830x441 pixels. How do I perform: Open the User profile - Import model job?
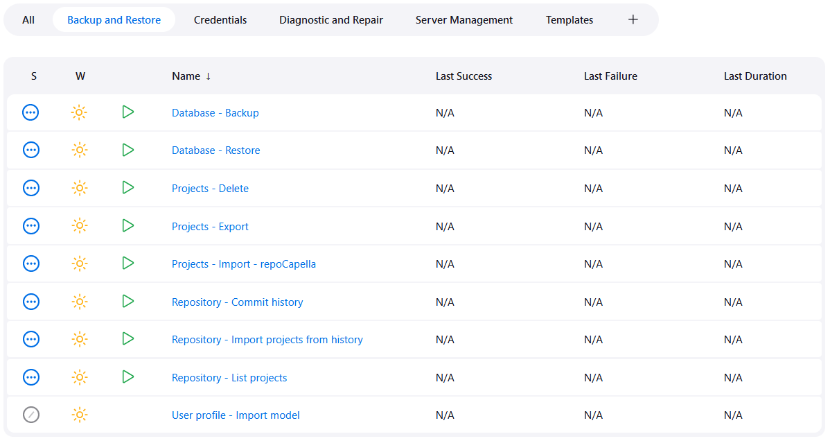pyautogui.click(x=236, y=415)
